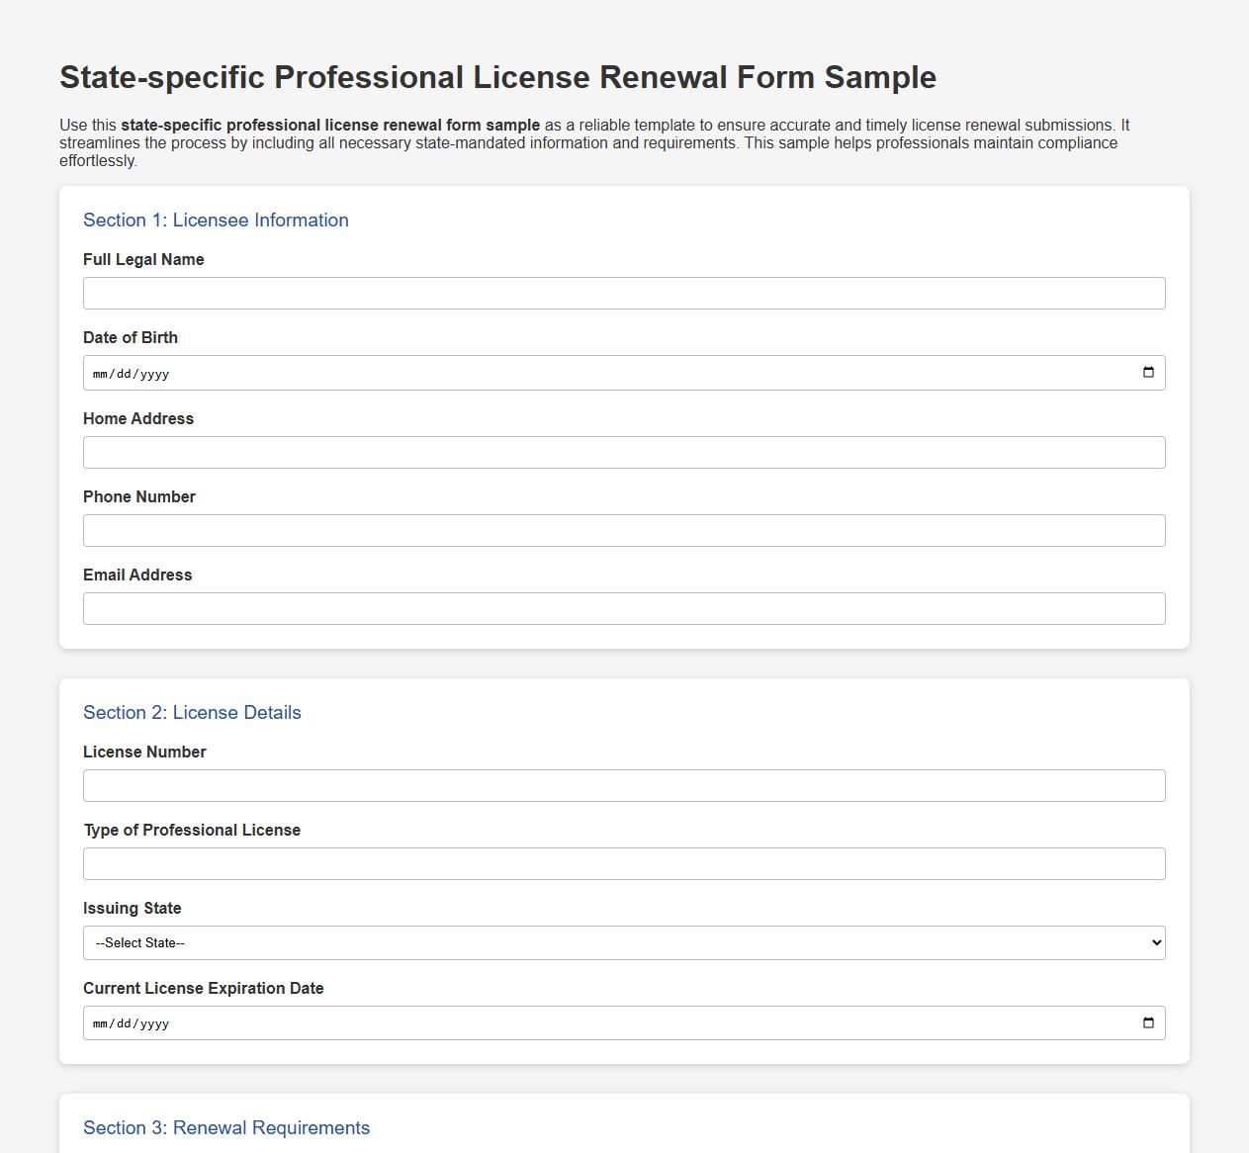
Task: Click the Section 2: License Details heading
Action: pos(192,712)
